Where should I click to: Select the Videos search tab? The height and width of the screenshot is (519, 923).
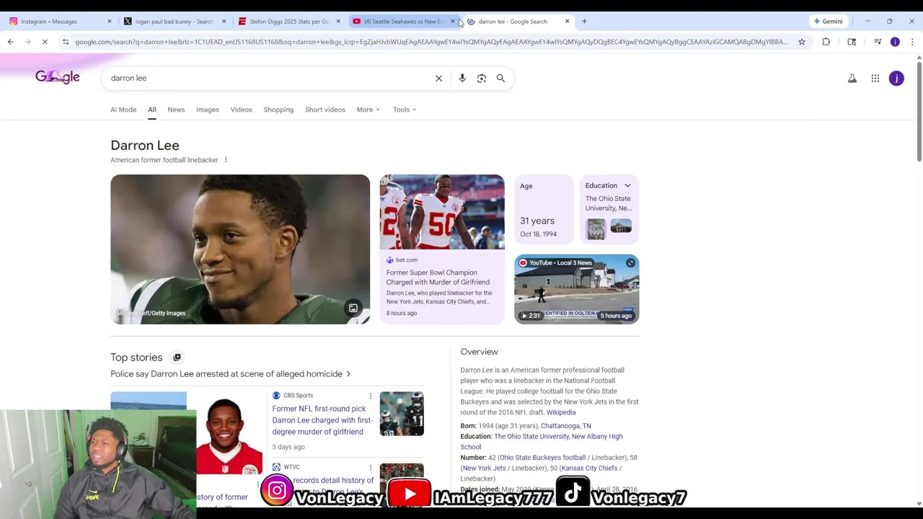point(241,110)
